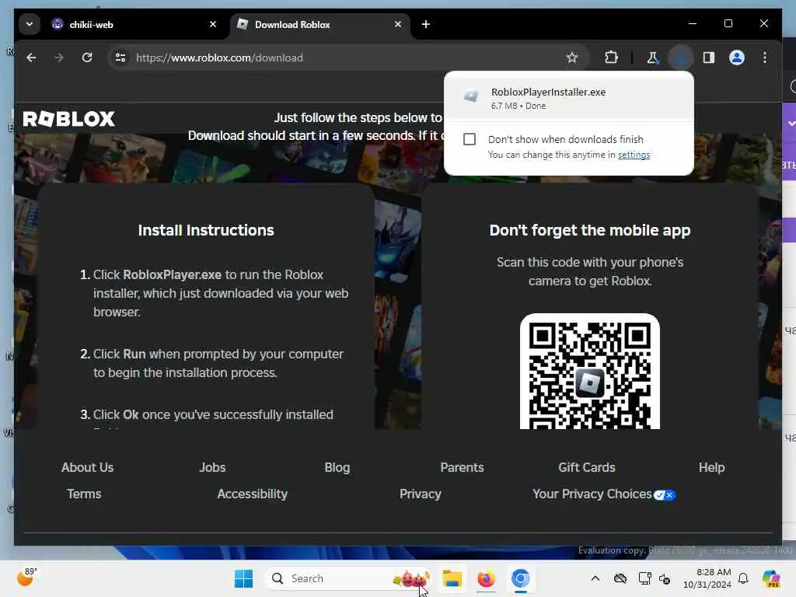Image resolution: width=796 pixels, height=597 pixels.
Task: Click the taskbar Search box
Action: coord(347,578)
